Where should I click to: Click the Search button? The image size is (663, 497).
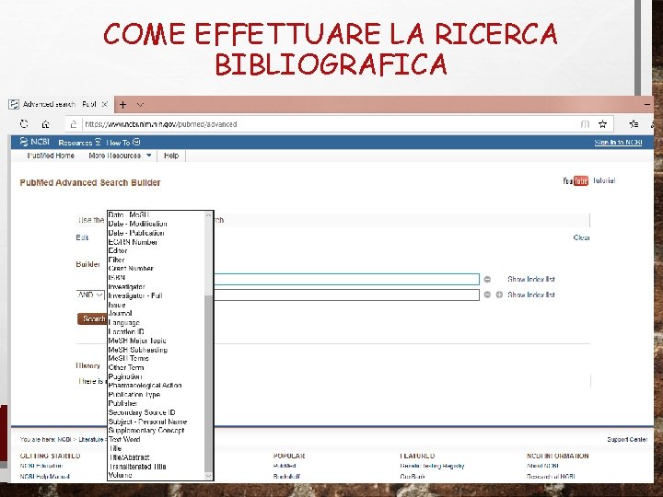(91, 318)
